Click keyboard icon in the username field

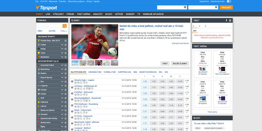(185, 7)
